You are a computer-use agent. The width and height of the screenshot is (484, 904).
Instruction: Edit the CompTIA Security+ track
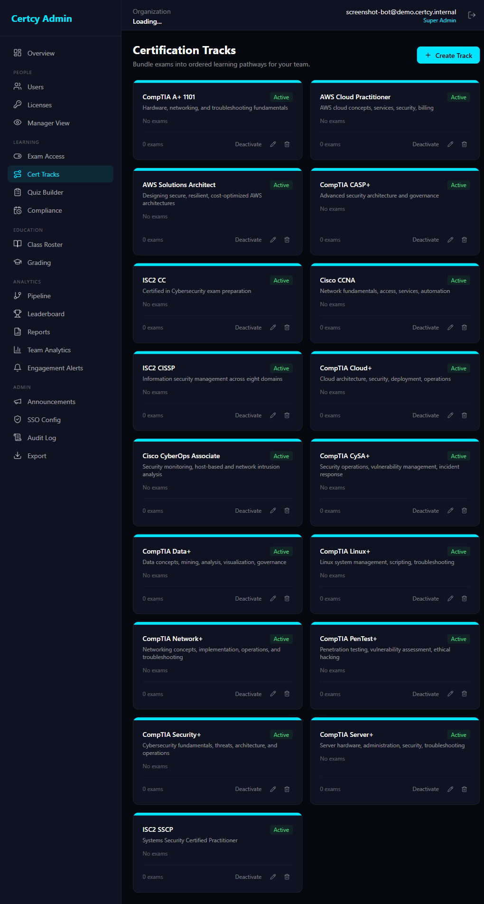tap(273, 789)
